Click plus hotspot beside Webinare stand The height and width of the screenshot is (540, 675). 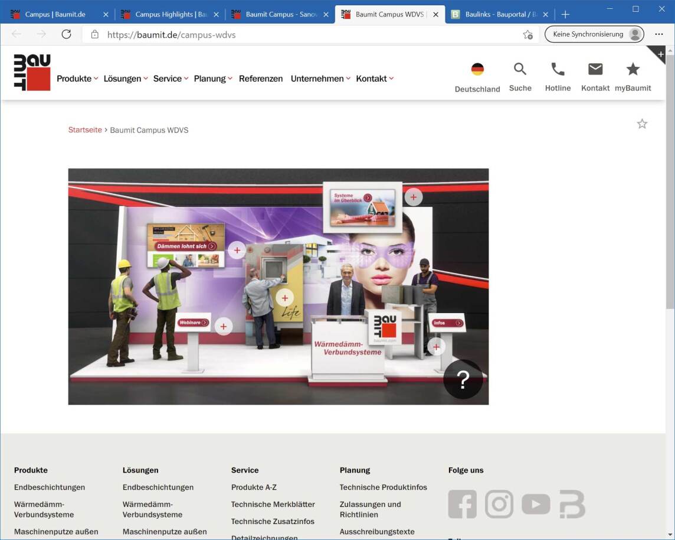point(224,327)
